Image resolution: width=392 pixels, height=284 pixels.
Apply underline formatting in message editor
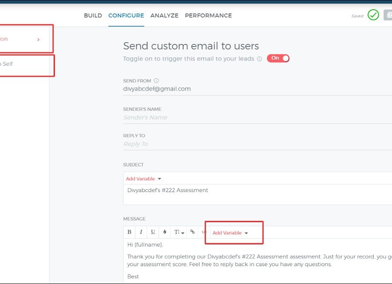point(153,232)
